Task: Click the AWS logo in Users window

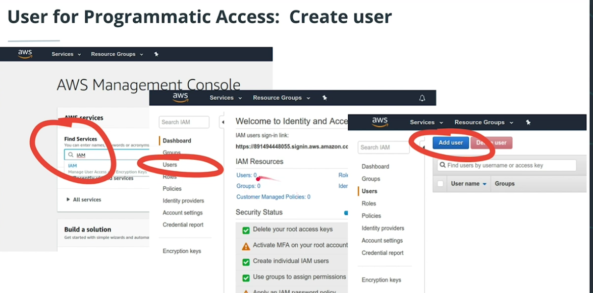Action: pos(380,122)
